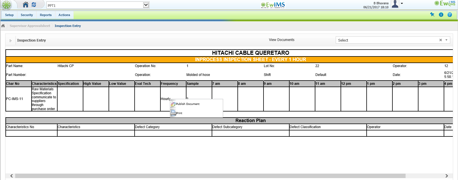Click the breadcrumb home icon
Screen dimensions: 458x180
[x=3, y=26]
